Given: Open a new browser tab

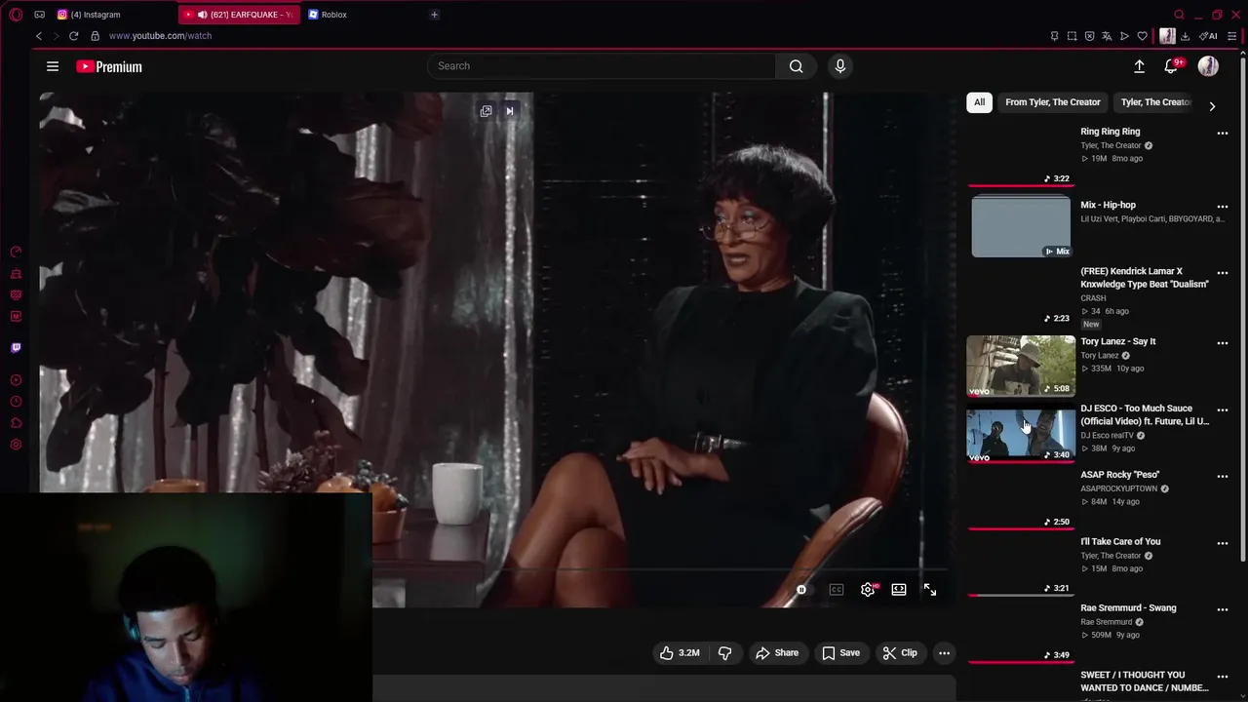Looking at the screenshot, I should (434, 15).
